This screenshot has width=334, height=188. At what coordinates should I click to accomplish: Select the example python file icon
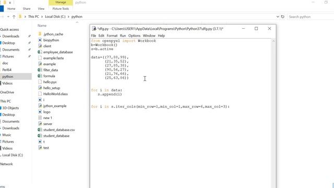[x=40, y=64]
